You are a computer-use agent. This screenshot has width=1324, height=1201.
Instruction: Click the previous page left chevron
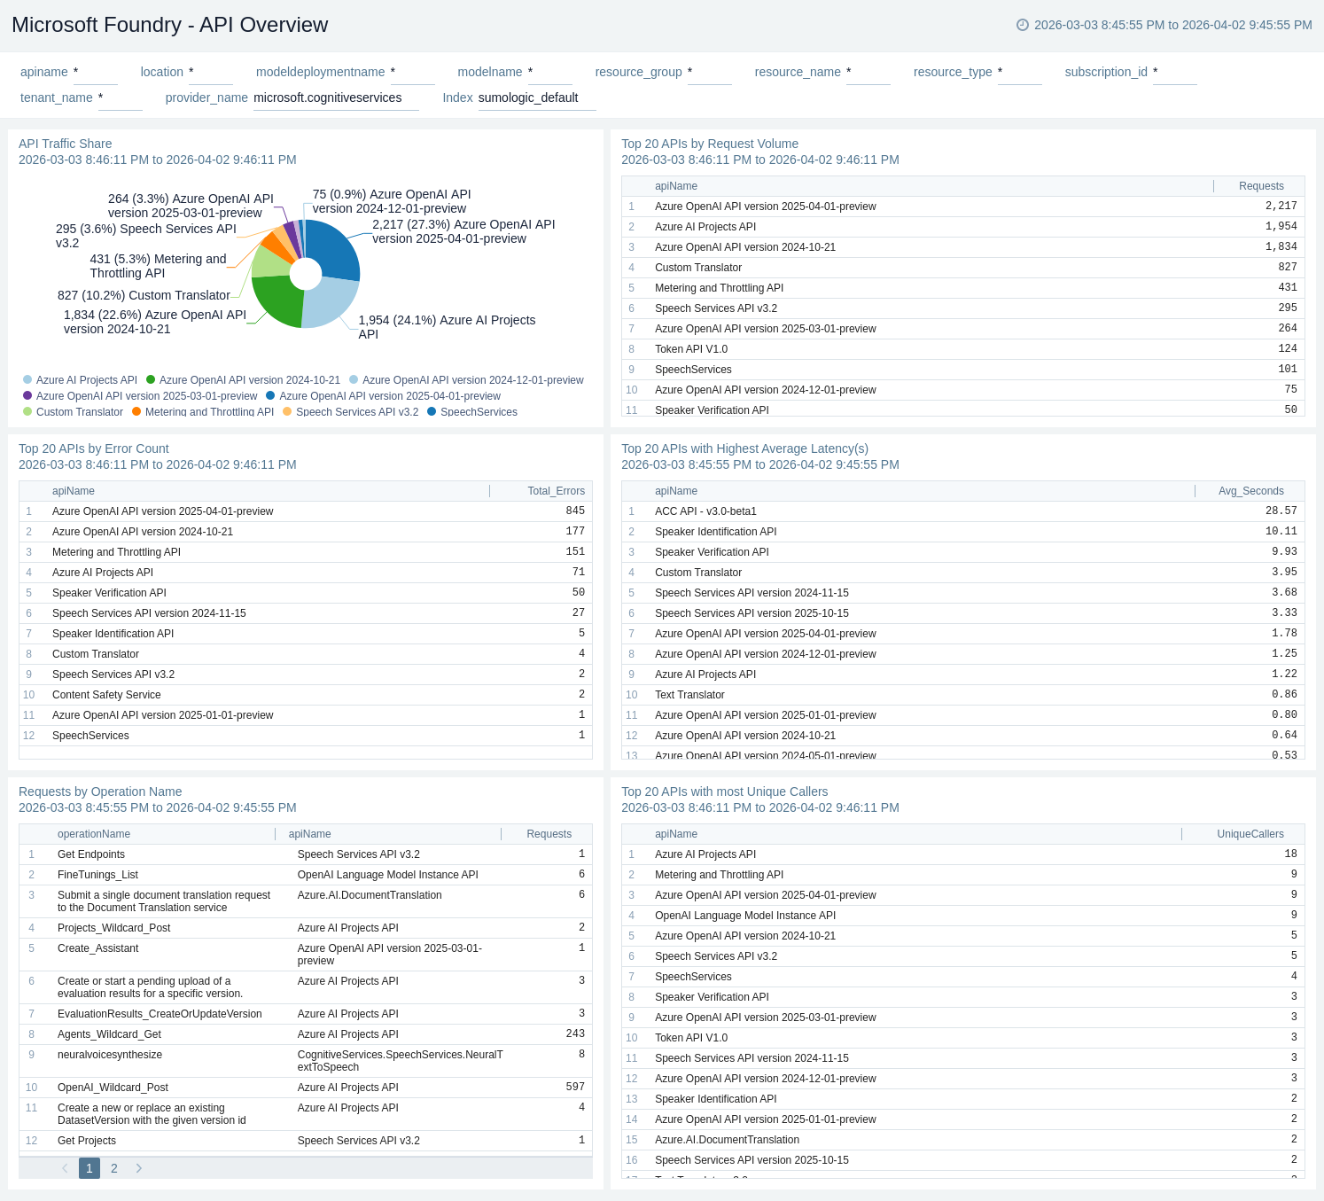click(x=65, y=1168)
